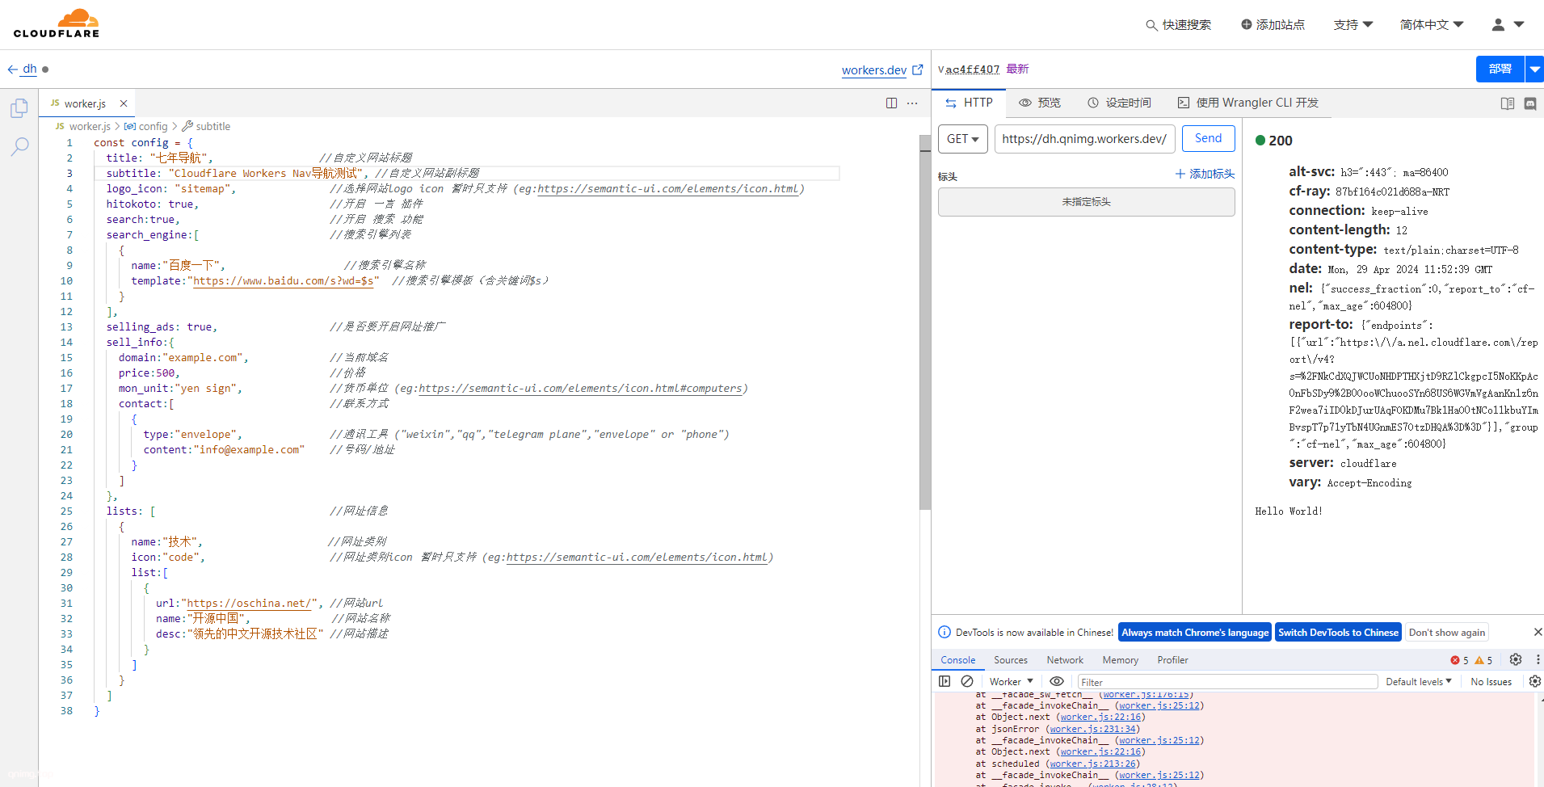Open the scheduled time tab
Screen dimensions: 1544x787
click(1119, 103)
